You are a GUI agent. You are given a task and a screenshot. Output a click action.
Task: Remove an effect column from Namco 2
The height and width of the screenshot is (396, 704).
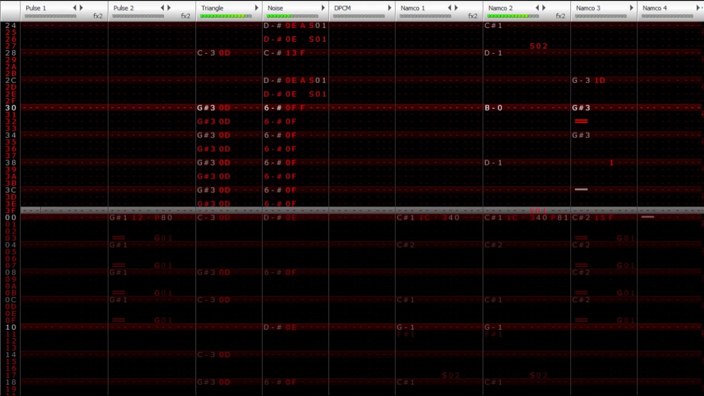click(537, 8)
